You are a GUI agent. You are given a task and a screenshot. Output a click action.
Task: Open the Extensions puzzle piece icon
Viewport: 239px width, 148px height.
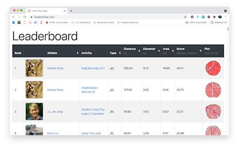tap(214, 17)
